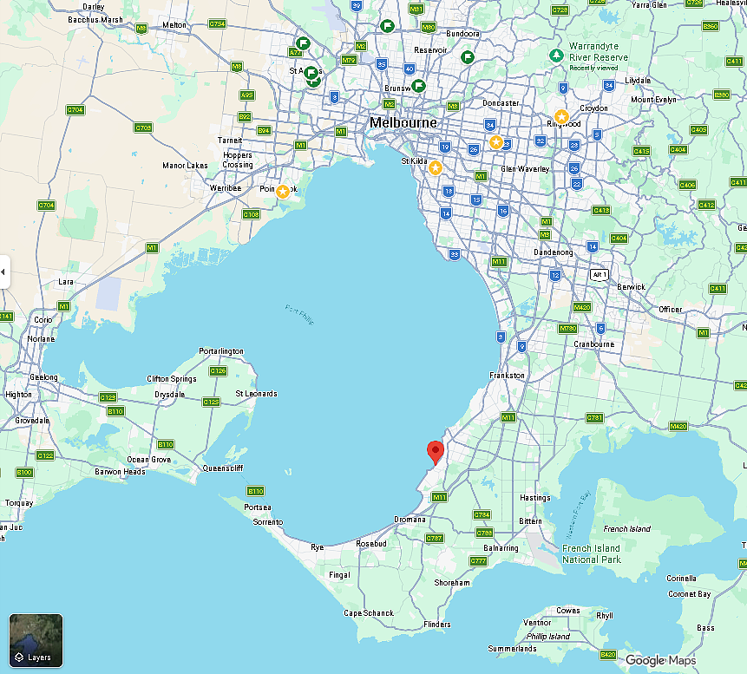Open the saved star marker at Point Cook
747x674 pixels.
pos(283,192)
